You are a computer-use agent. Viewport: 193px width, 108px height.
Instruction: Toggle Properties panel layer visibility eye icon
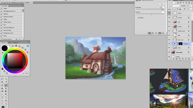pyautogui.click(x=160, y=33)
